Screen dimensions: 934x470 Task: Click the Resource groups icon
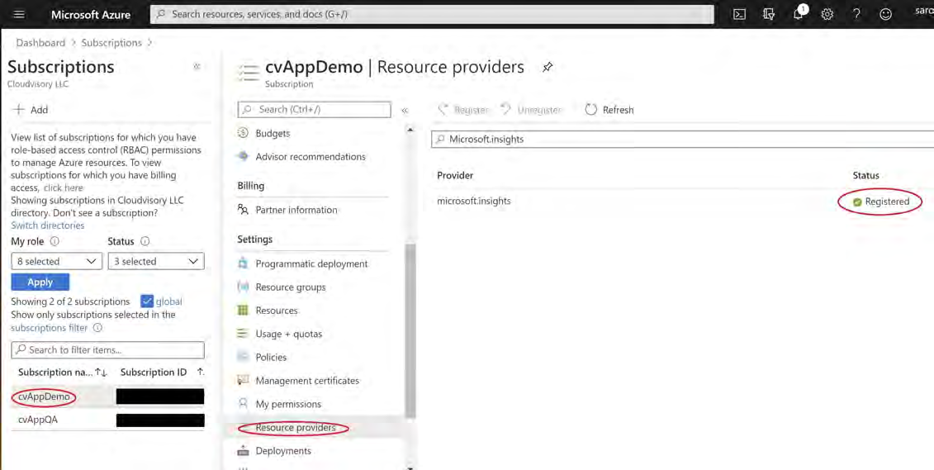243,287
